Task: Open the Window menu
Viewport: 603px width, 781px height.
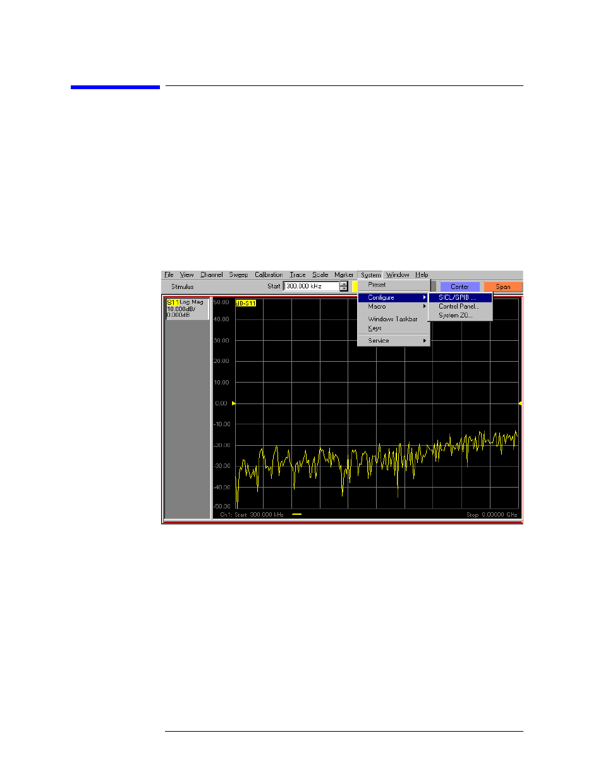Action: tap(398, 275)
